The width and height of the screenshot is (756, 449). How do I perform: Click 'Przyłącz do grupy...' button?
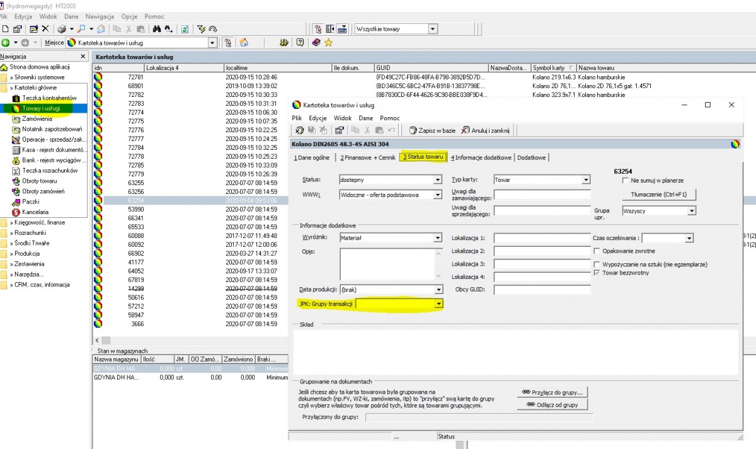point(553,392)
